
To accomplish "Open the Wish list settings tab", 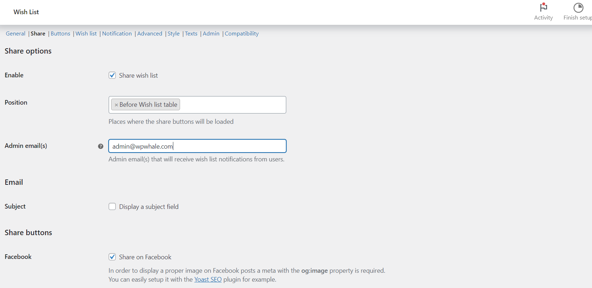I will [86, 33].
